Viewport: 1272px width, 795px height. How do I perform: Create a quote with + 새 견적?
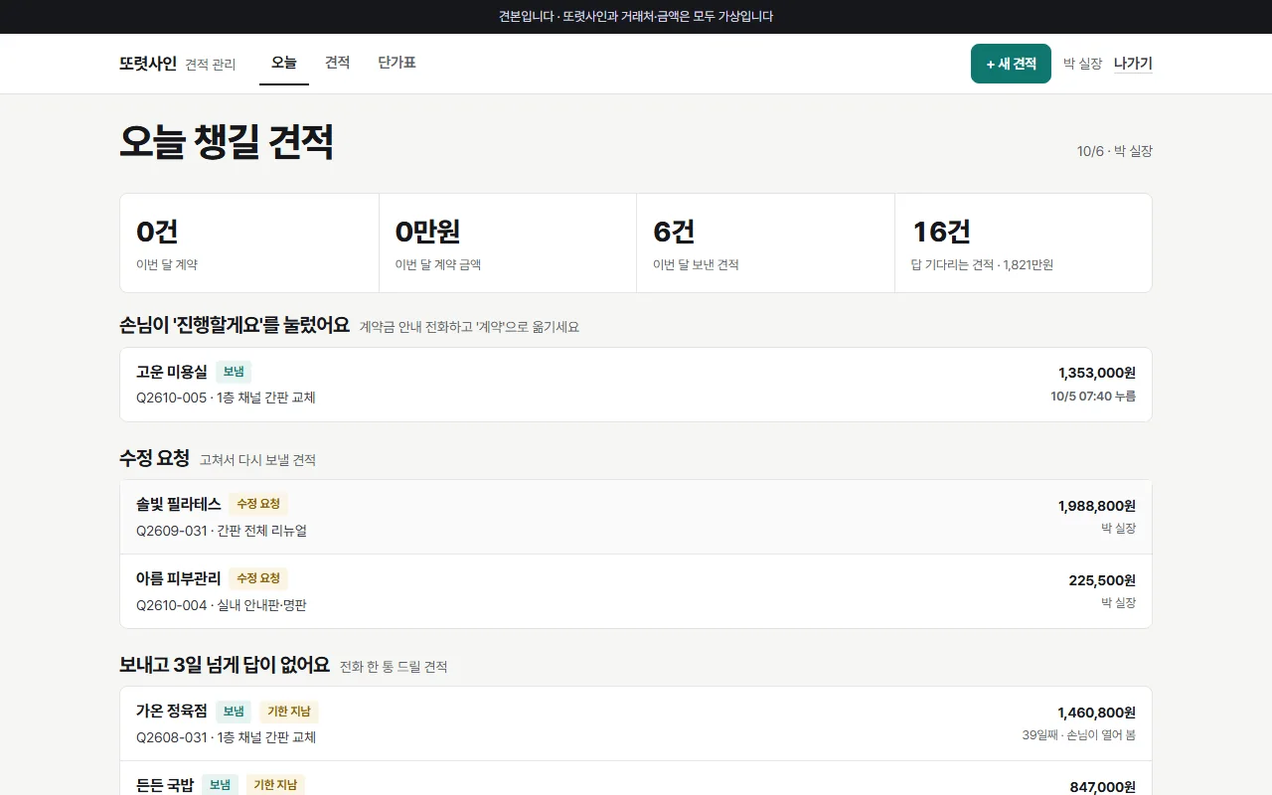1011,64
